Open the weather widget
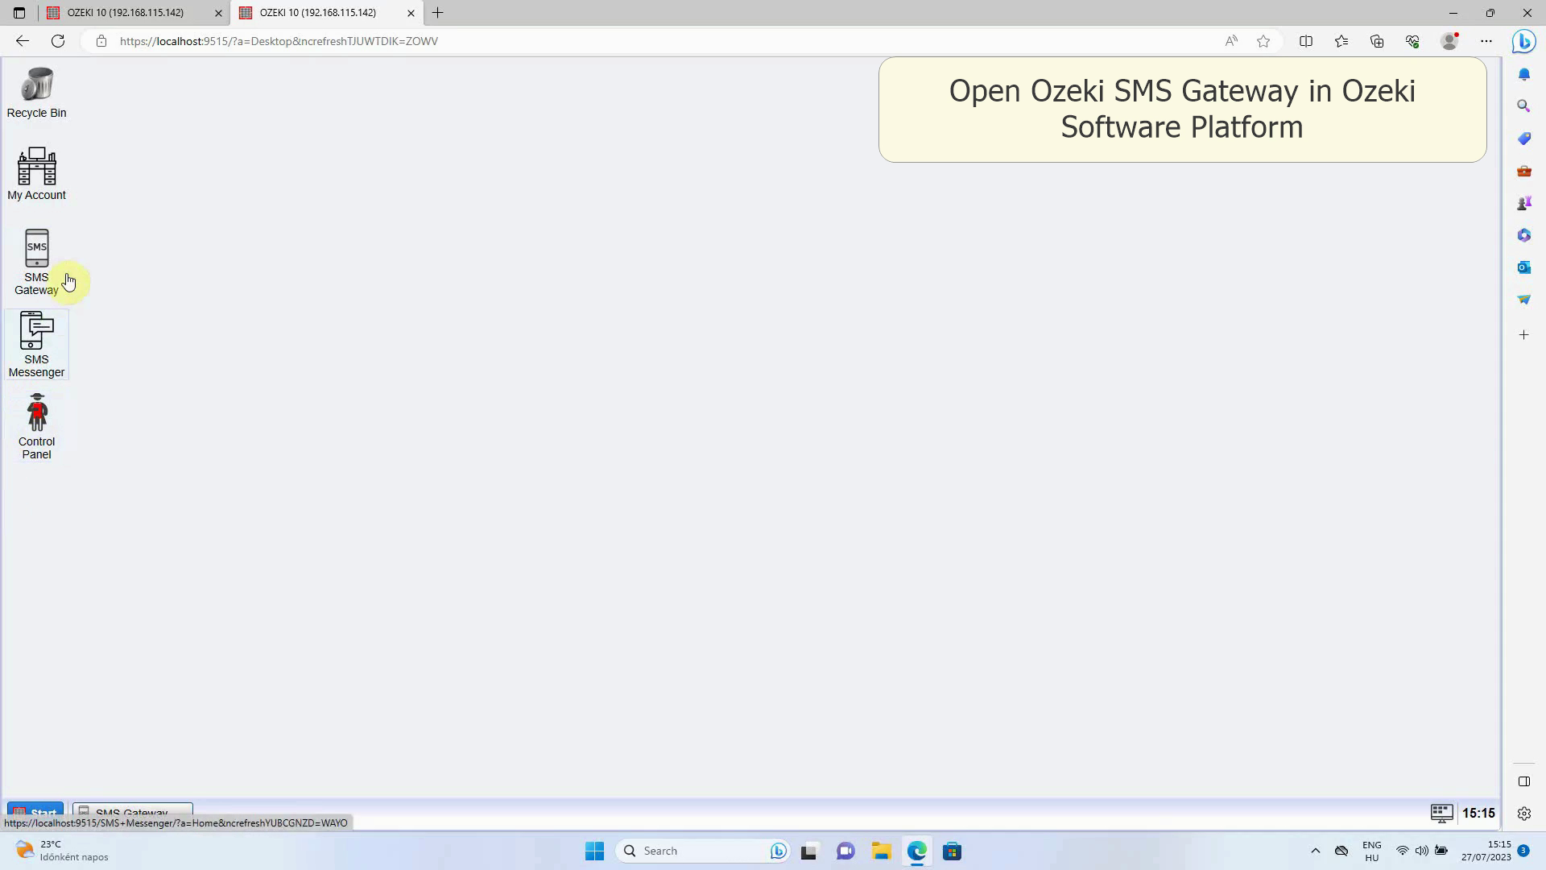Viewport: 1546px width, 870px height. tap(62, 851)
